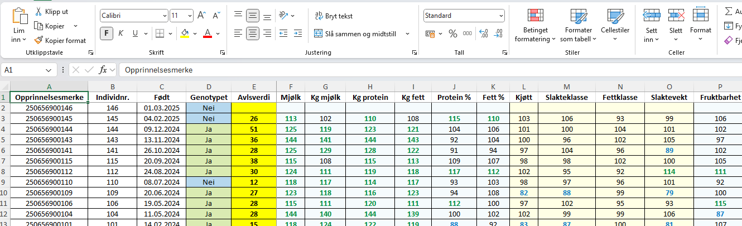742x226 pixels.
Task: Click the Fjern eraser clear icon
Action: (x=728, y=40)
